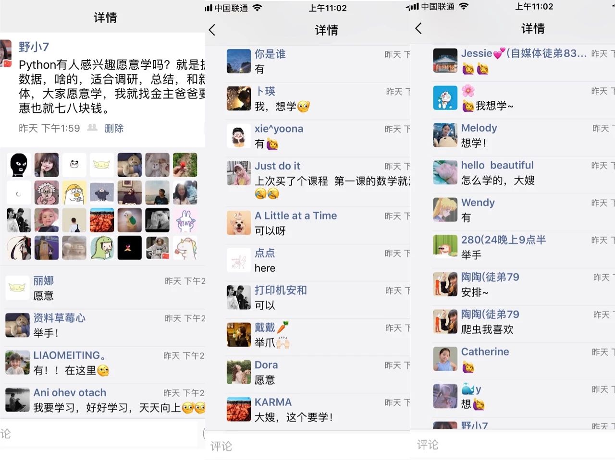Click the visibility people icon beside 删除
Screen dimensions: 615x460
coord(92,128)
